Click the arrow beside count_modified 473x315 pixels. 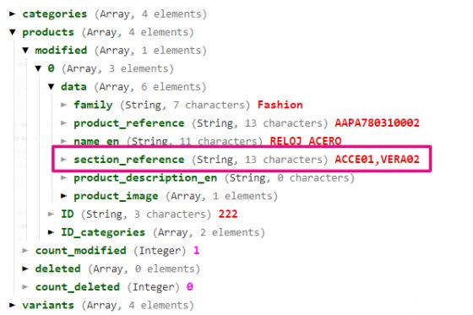point(25,251)
